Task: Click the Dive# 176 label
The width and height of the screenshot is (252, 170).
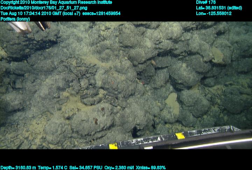Action: [206, 2]
